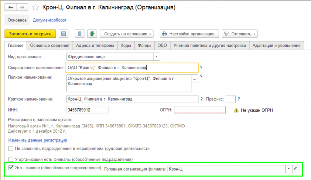Open help for Краткое наименование field
Viewport: 311px width, 180px height.
[x=202, y=99]
